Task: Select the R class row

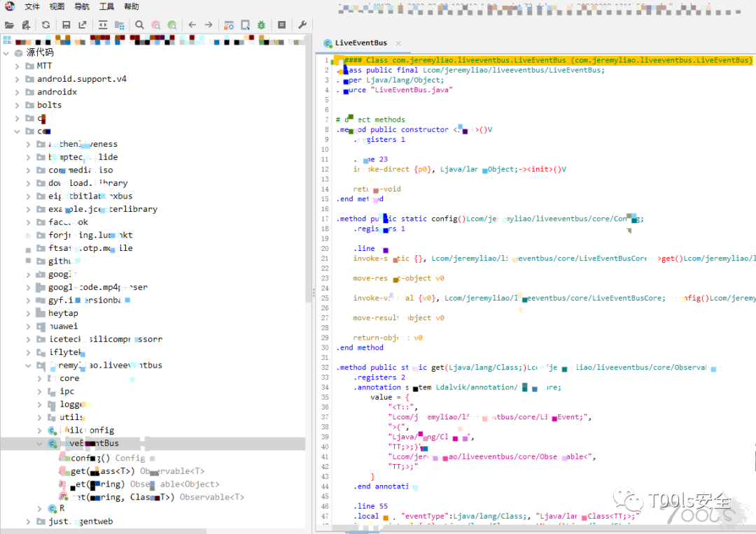Action: [x=62, y=508]
